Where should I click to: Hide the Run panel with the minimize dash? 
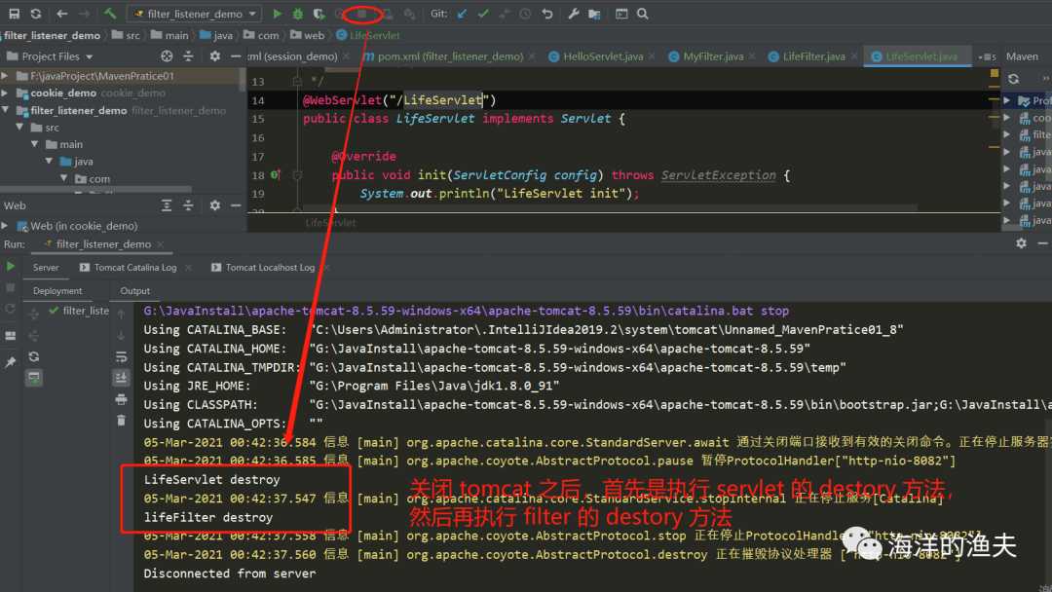pyautogui.click(x=1042, y=243)
